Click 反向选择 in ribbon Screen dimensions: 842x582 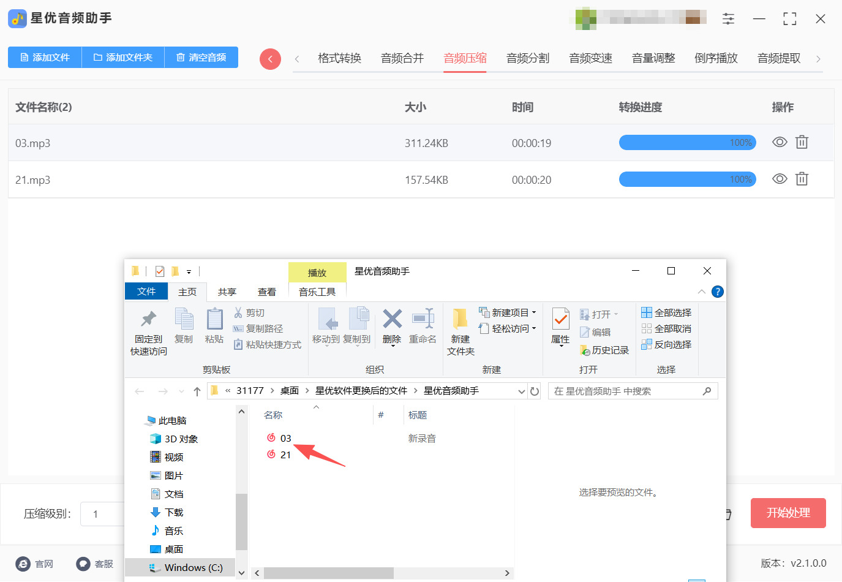[x=666, y=344]
